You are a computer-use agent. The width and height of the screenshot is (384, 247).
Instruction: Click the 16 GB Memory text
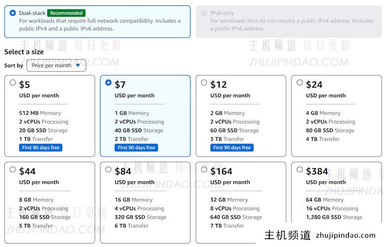pos(133,200)
